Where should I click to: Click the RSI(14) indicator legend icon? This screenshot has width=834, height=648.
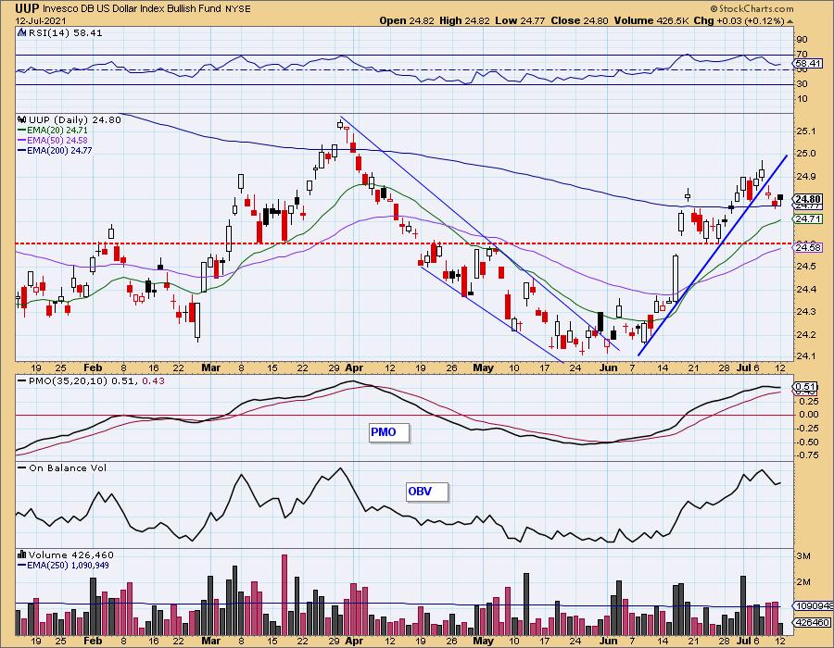[x=21, y=32]
